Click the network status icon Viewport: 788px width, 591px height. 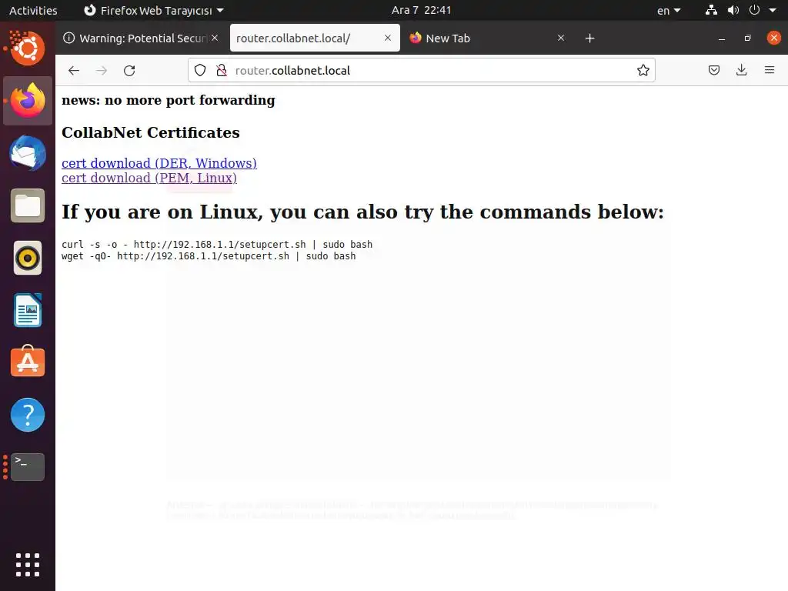(x=711, y=10)
